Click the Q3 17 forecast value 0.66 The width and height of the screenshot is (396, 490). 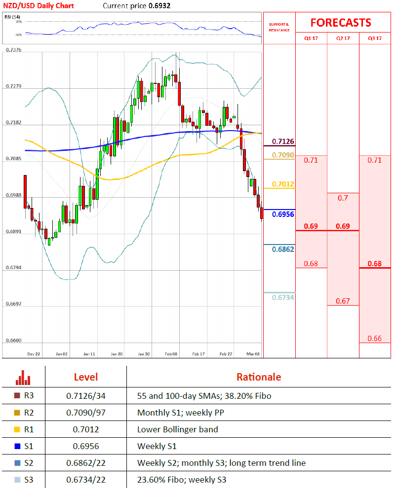click(x=375, y=339)
